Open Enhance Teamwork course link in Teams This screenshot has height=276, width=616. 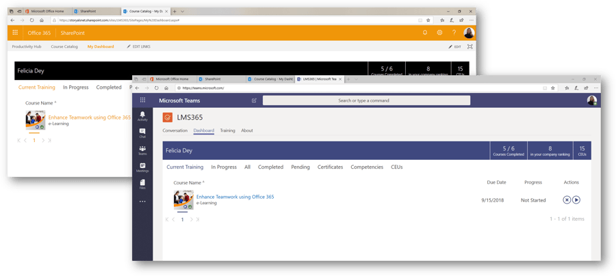tap(235, 197)
